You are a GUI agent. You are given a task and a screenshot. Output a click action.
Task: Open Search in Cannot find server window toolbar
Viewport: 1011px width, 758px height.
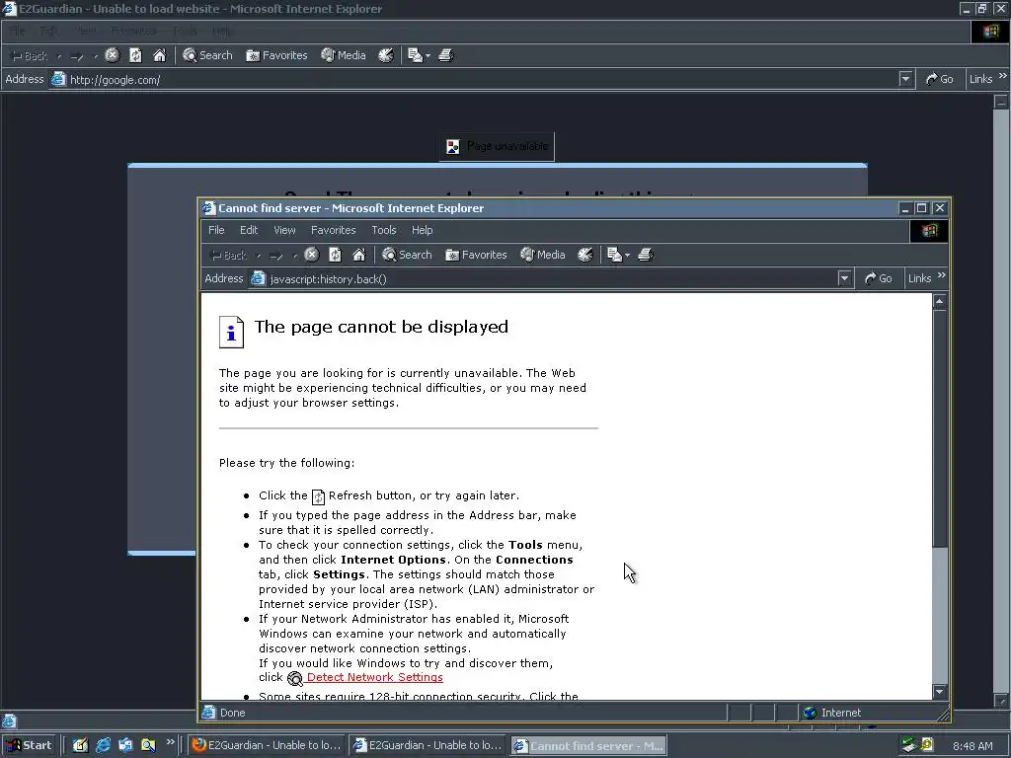point(407,255)
